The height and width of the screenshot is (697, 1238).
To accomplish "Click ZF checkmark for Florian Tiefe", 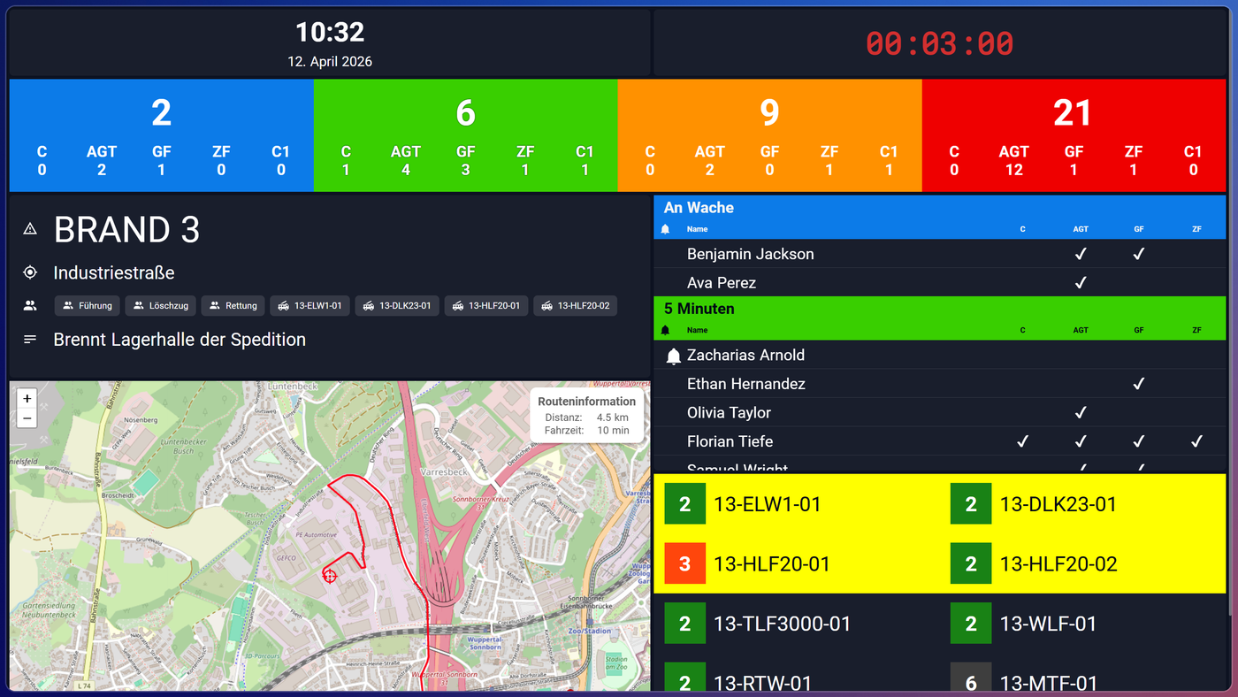I will click(x=1197, y=441).
